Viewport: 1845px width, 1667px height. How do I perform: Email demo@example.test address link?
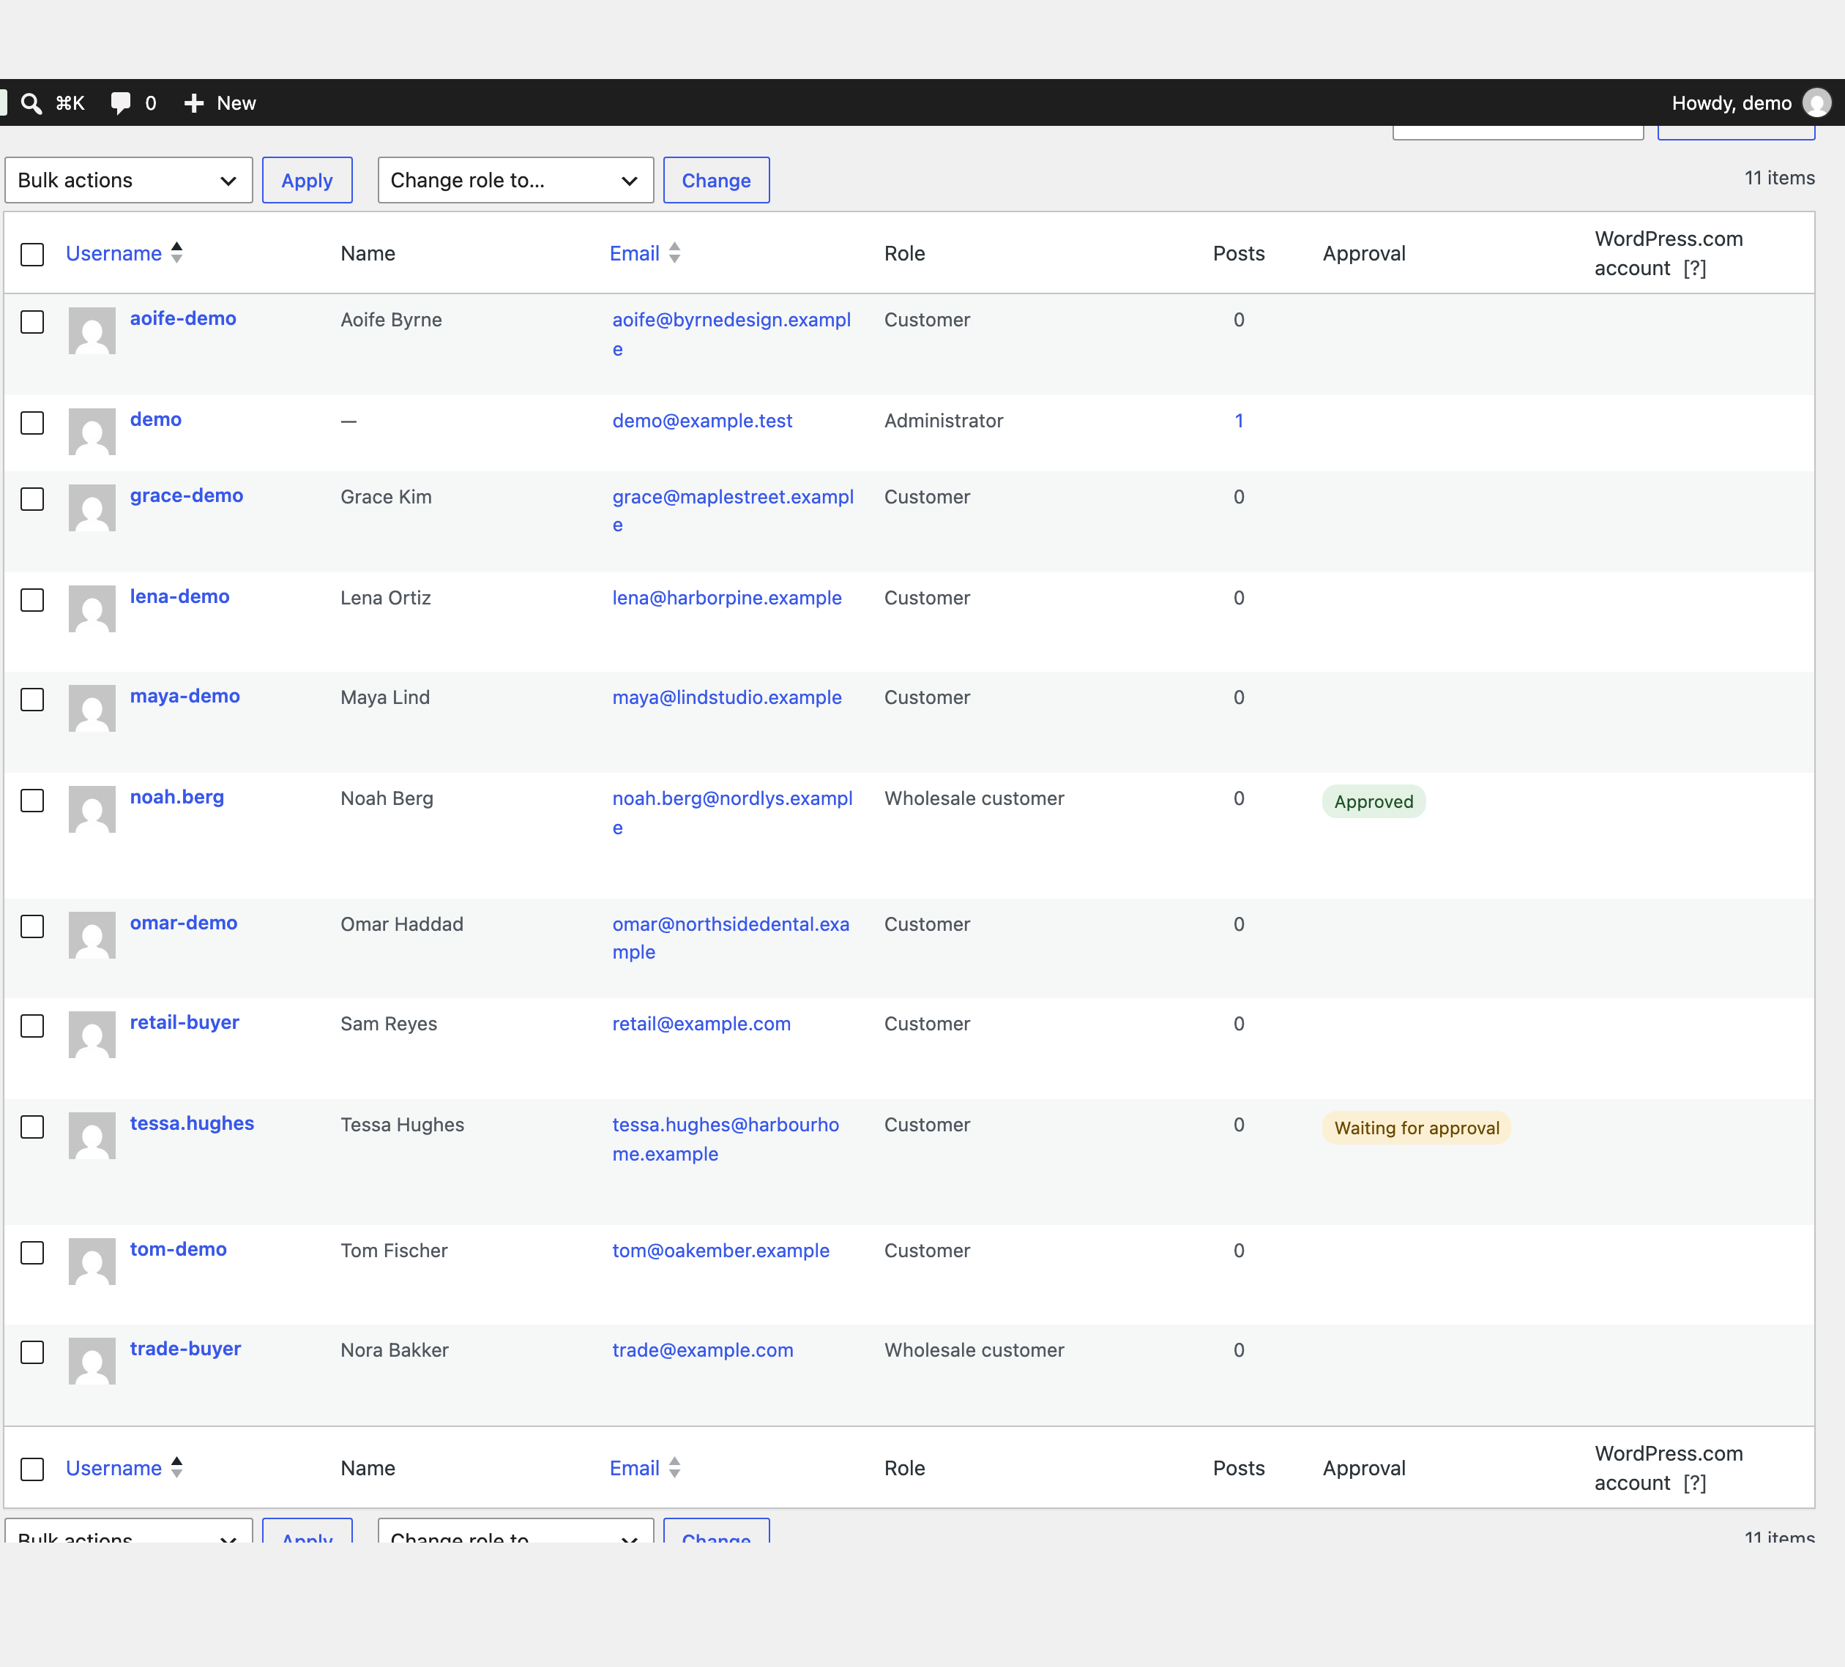click(702, 421)
